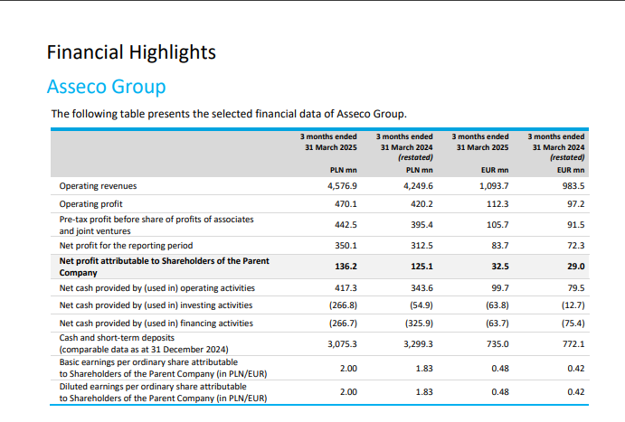
Task: Click EUR operating revenues 1,093.7
Action: click(494, 186)
